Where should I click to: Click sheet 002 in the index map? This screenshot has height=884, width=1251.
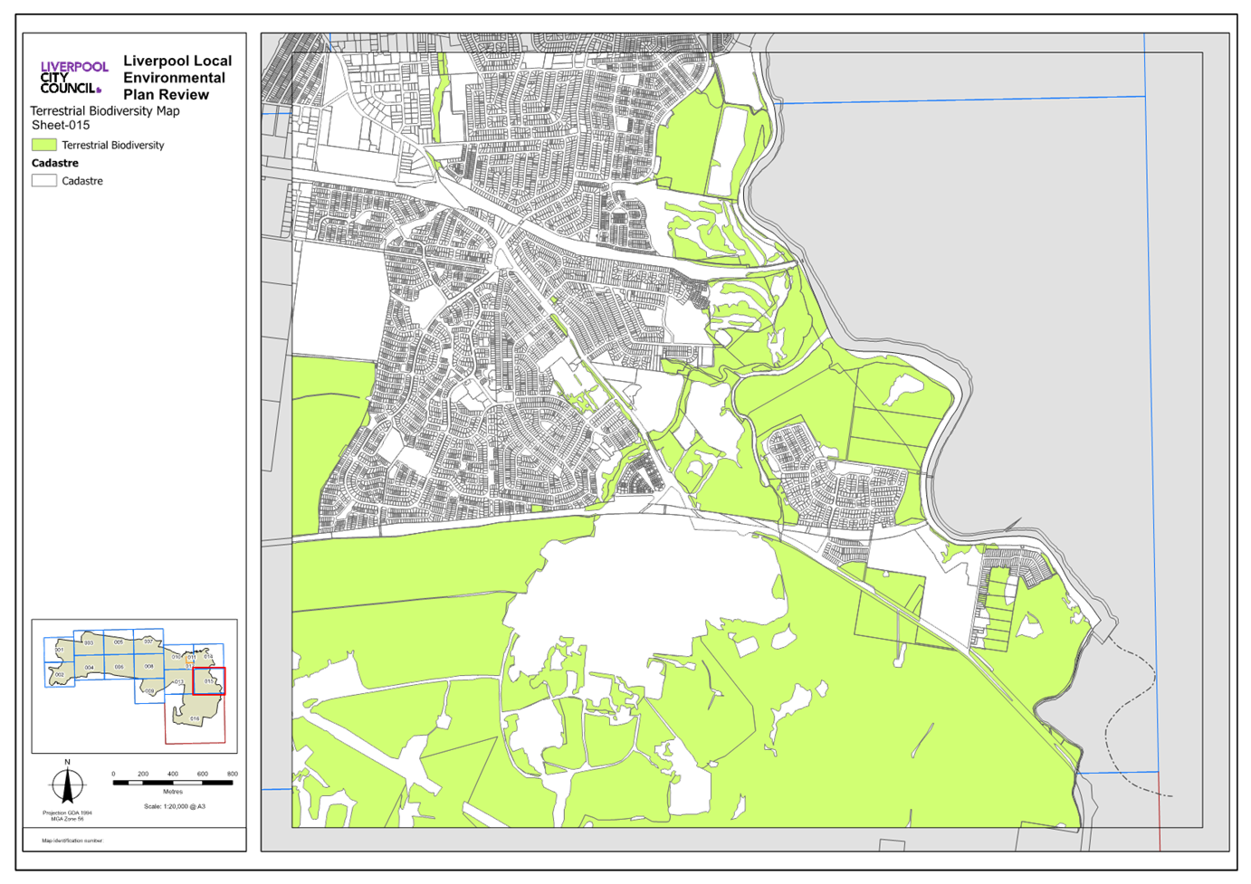pos(60,675)
